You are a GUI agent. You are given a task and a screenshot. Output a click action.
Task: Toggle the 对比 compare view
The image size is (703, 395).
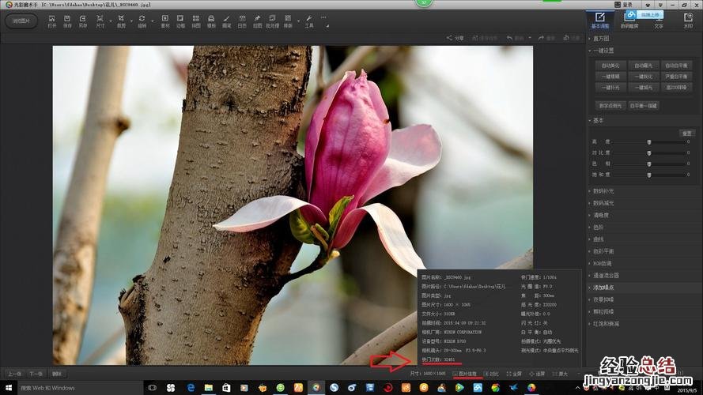click(x=491, y=374)
